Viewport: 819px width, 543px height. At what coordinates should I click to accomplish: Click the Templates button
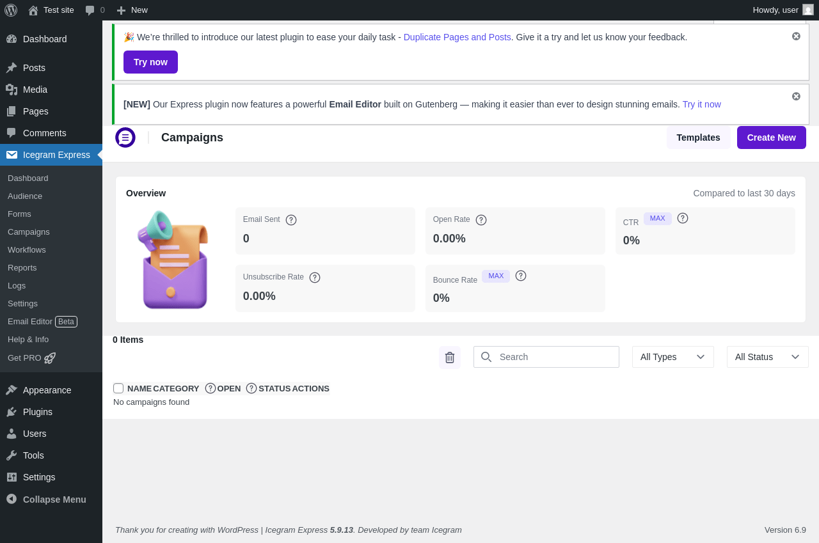point(698,138)
